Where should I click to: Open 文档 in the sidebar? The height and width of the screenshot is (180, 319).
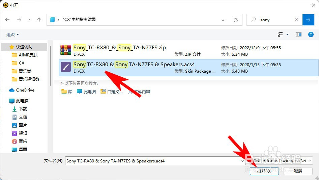click(x=20, y=117)
